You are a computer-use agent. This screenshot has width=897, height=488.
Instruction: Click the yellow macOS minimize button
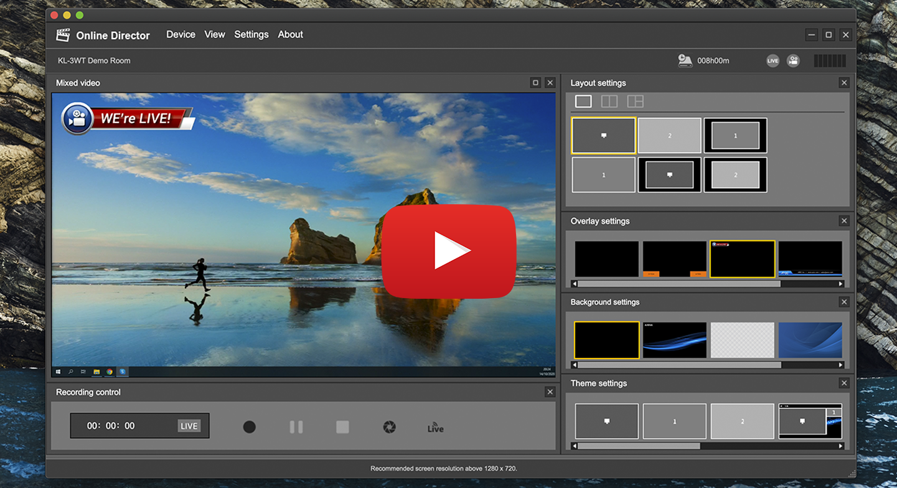tap(67, 15)
